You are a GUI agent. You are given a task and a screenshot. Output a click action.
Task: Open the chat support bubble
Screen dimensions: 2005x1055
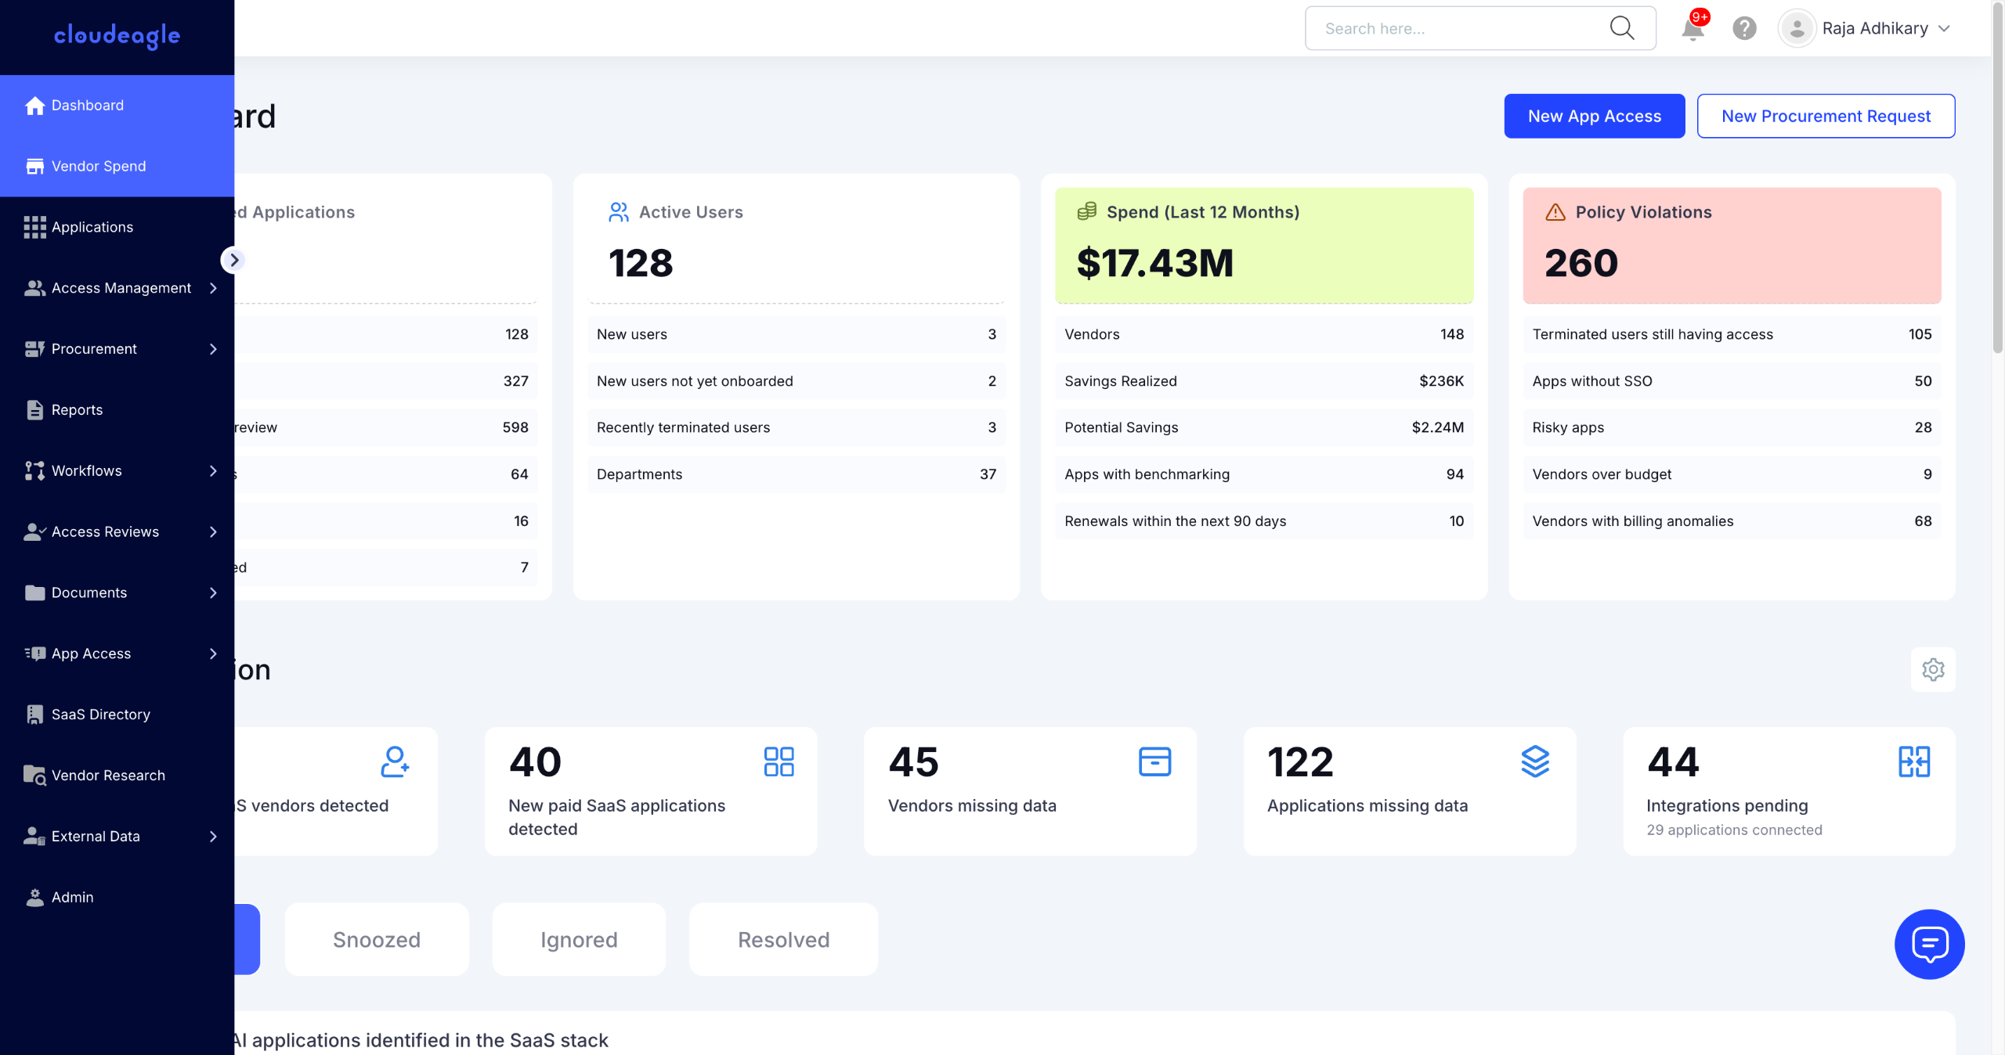(1929, 944)
